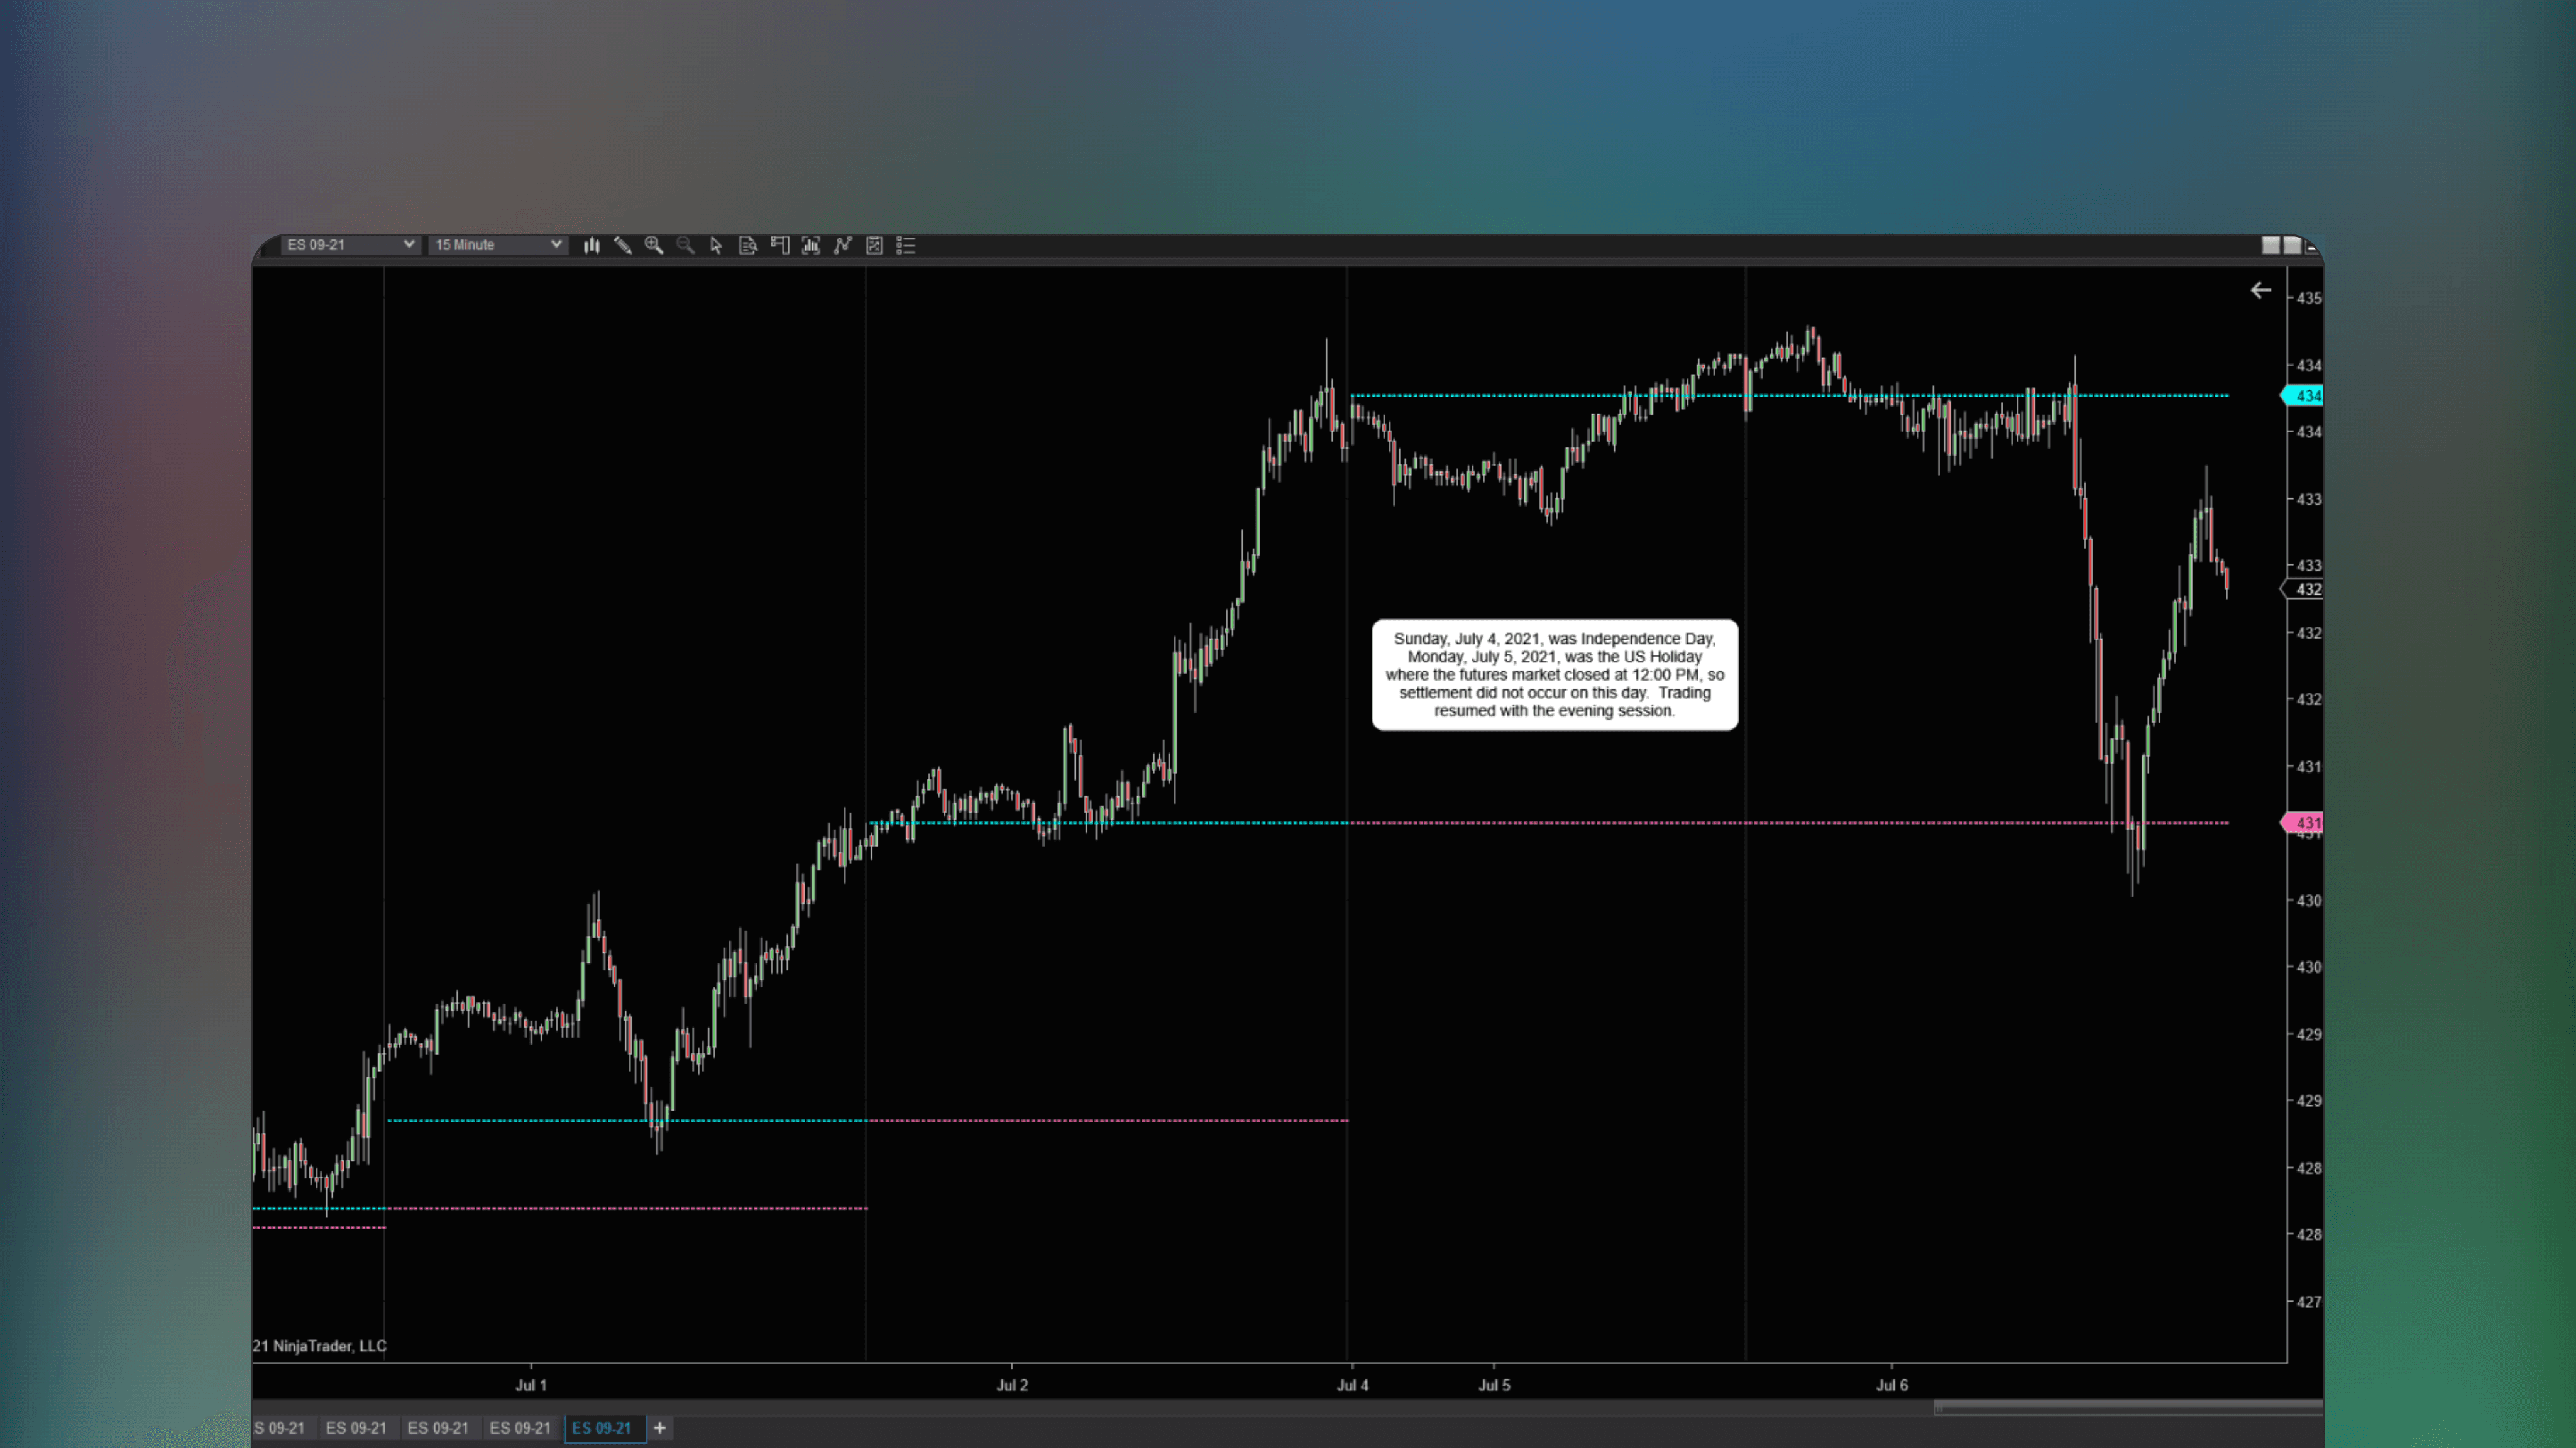Open the Indicators icon on the toolbar
The image size is (2576, 1448).
812,245
